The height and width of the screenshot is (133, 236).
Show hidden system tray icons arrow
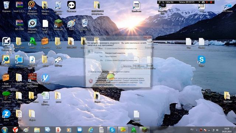pos(197,130)
